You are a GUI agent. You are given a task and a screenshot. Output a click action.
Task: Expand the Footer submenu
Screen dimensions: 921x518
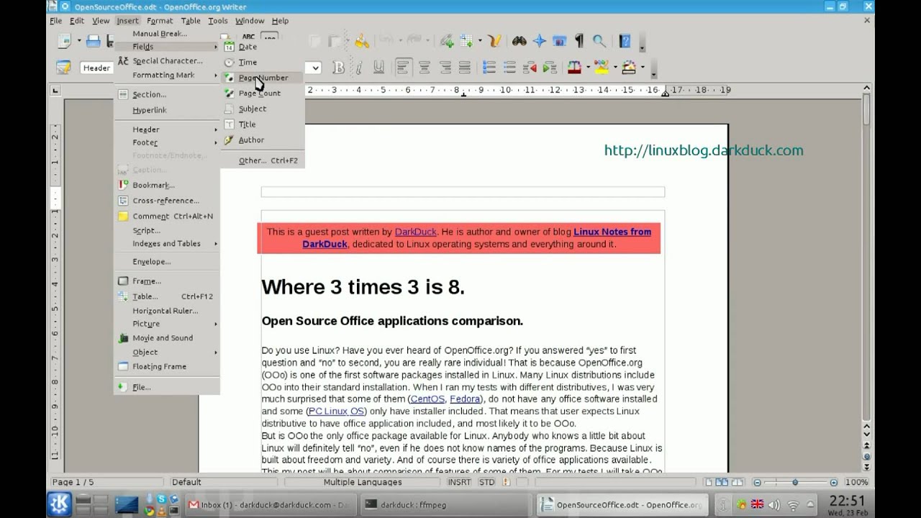coord(167,142)
